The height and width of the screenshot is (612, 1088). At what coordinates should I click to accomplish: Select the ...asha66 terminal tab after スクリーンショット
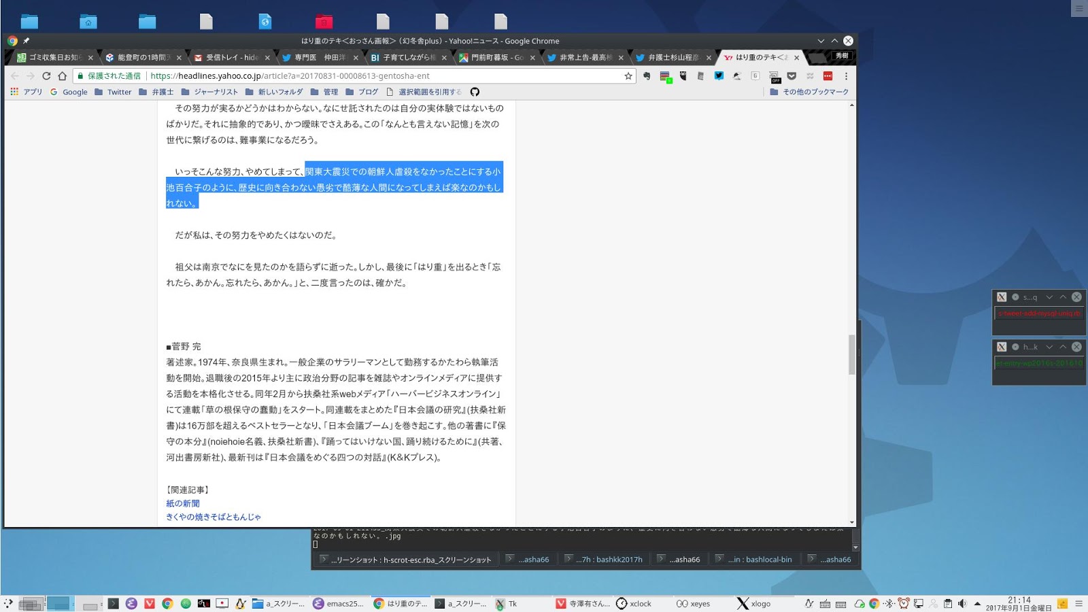(528, 560)
